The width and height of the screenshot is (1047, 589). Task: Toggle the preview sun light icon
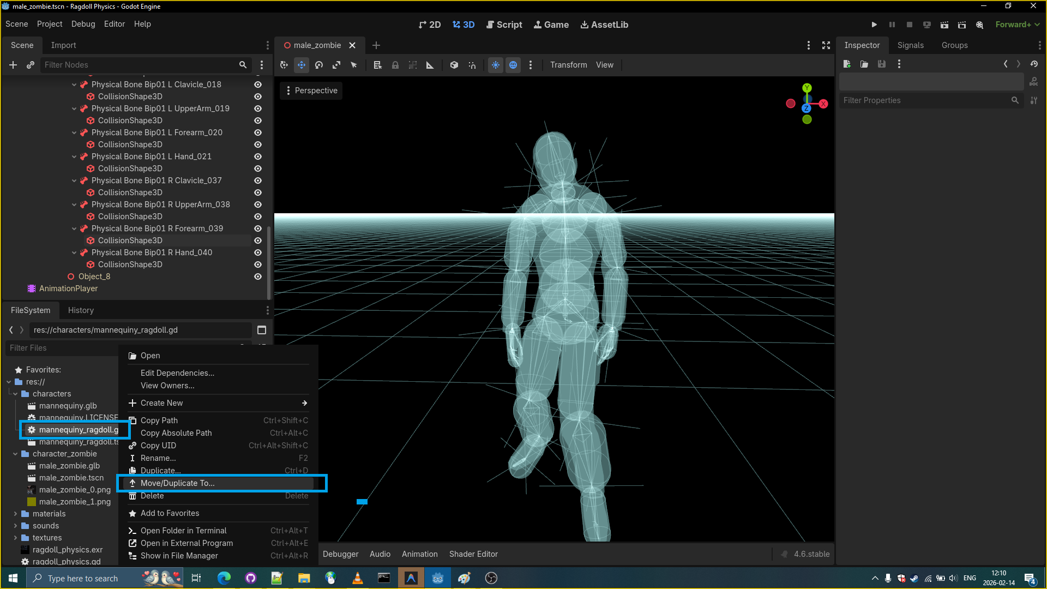coord(496,65)
